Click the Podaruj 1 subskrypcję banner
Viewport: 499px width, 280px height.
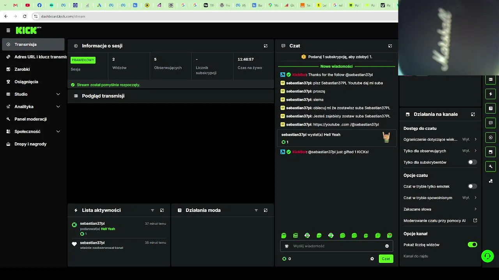point(336,57)
